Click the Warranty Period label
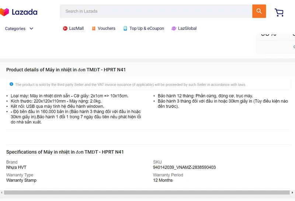Image resolution: width=295 pixels, height=201 pixels. (x=168, y=175)
